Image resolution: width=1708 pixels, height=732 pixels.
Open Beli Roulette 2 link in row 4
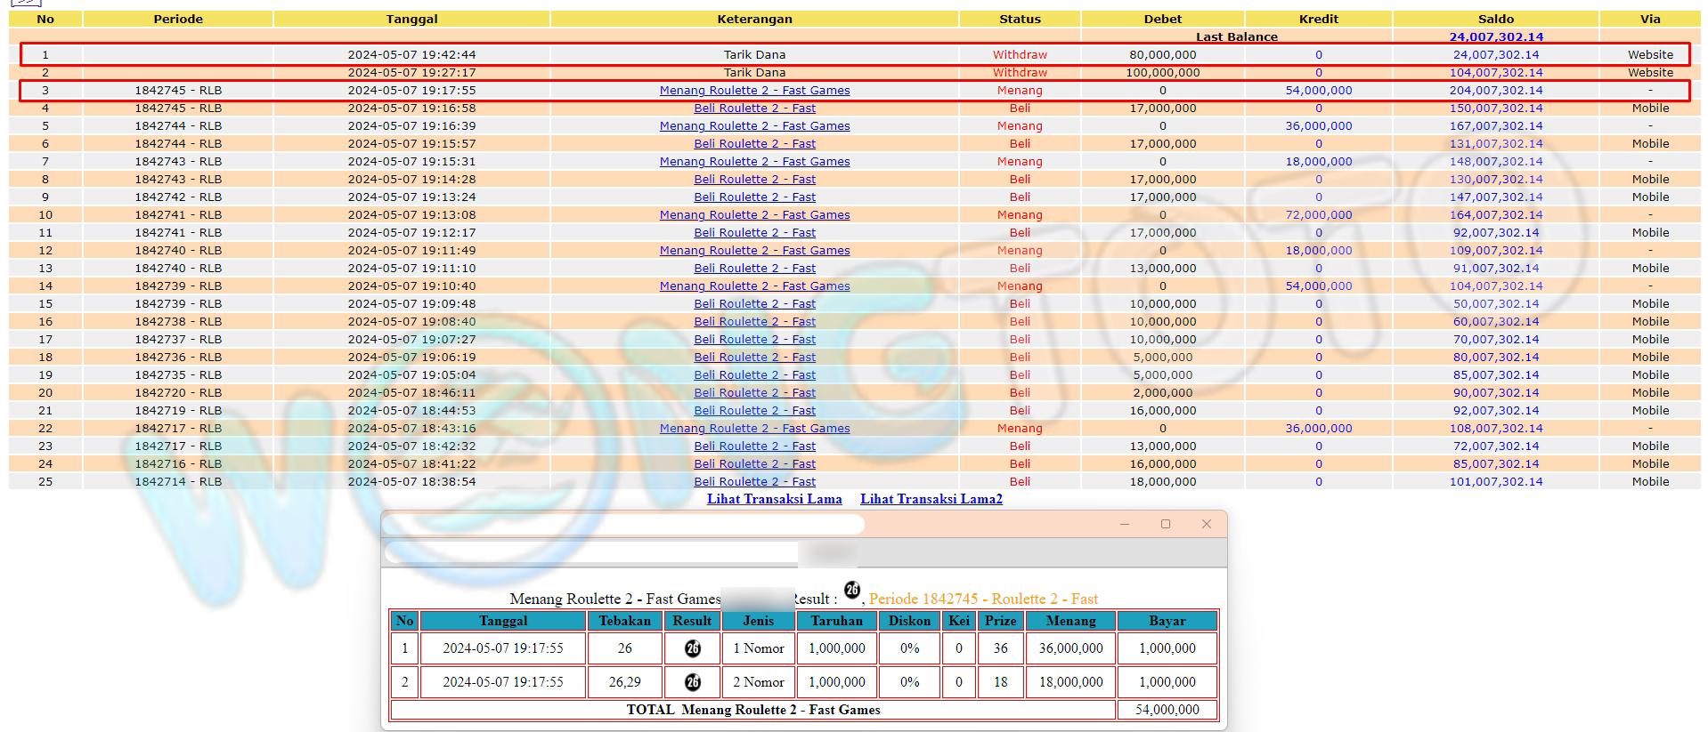click(754, 108)
